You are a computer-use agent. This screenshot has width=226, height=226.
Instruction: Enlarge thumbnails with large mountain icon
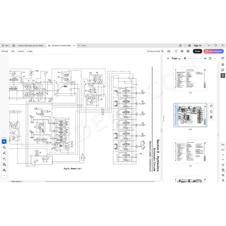pyautogui.click(x=205, y=58)
